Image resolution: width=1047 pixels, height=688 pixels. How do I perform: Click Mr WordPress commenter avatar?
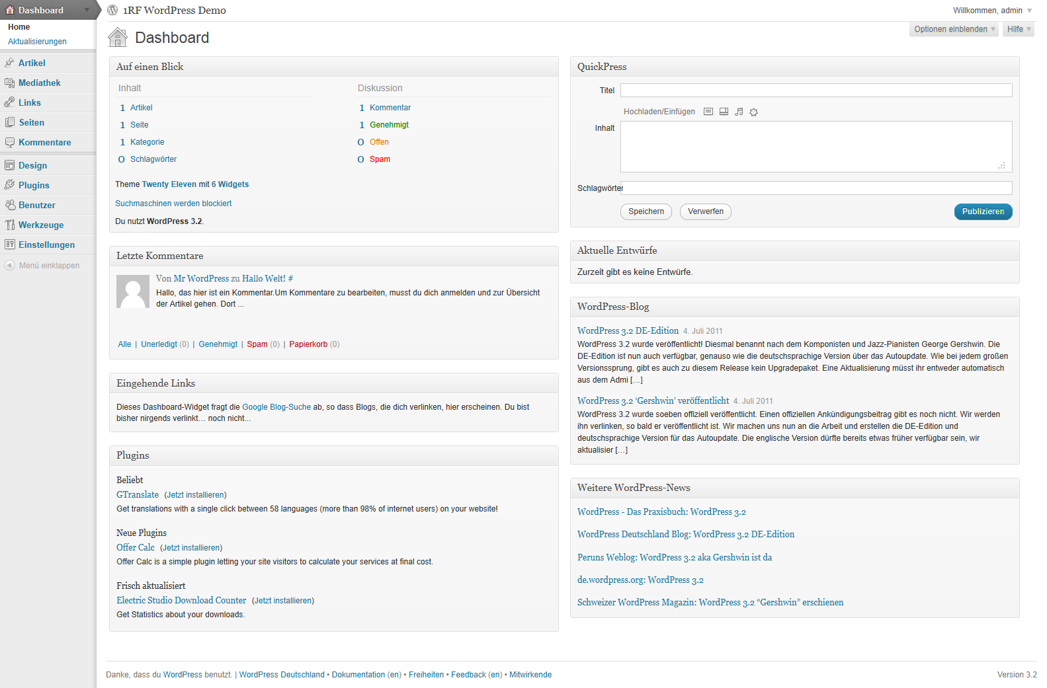tap(133, 291)
